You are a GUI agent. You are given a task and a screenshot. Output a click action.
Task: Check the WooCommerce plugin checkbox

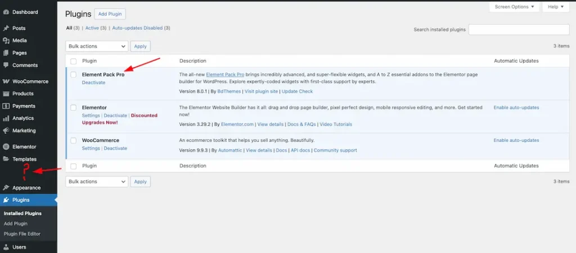(x=73, y=140)
